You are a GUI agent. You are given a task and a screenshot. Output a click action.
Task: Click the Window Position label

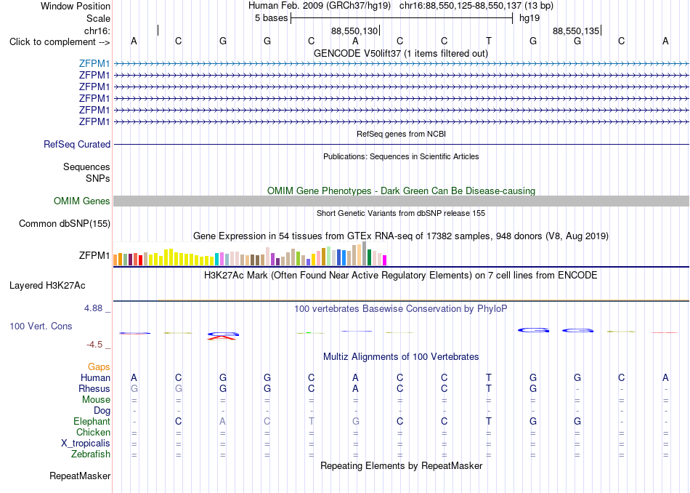point(76,6)
